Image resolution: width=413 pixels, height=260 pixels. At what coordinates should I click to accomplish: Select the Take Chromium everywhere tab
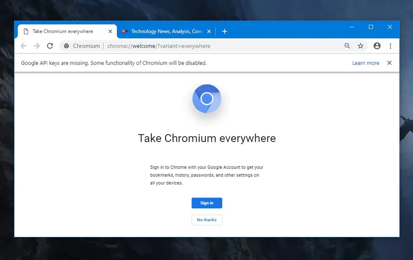tap(63, 31)
